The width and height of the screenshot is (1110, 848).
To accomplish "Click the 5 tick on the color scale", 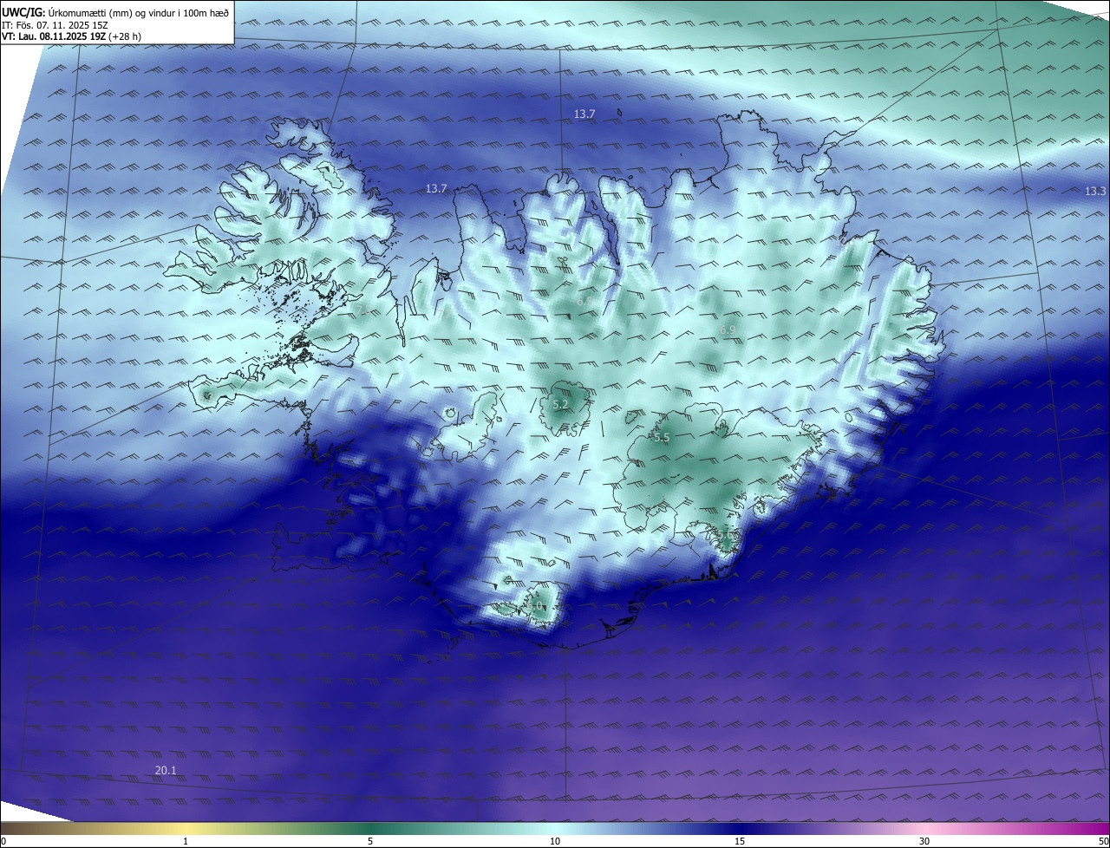I will [370, 841].
